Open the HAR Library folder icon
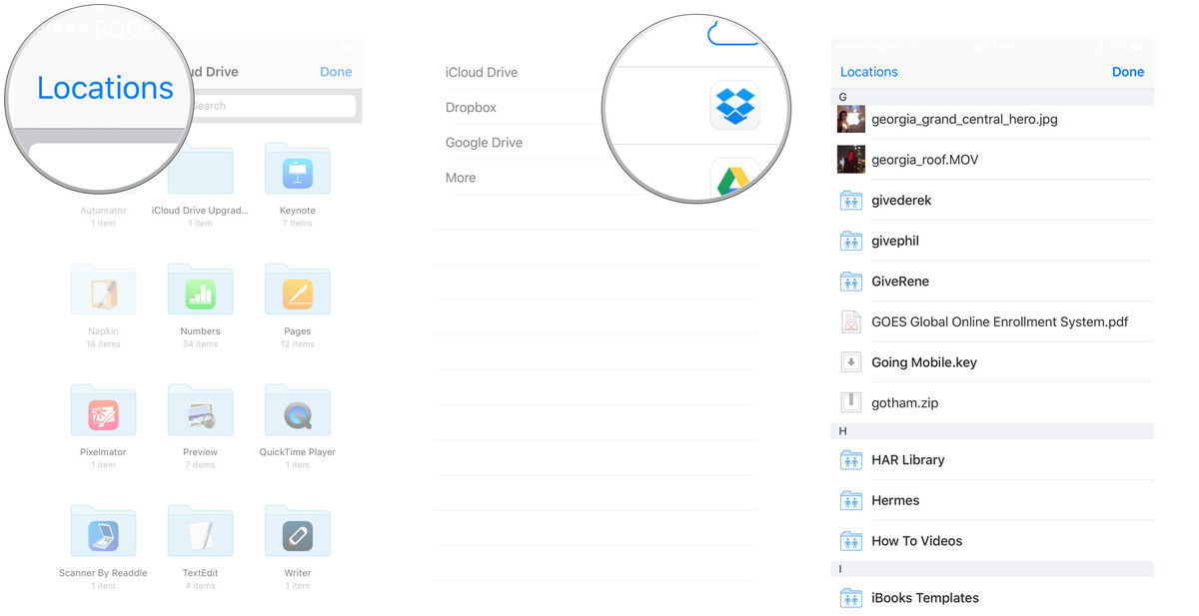Image resolution: width=1199 pixels, height=616 pixels. coord(851,460)
